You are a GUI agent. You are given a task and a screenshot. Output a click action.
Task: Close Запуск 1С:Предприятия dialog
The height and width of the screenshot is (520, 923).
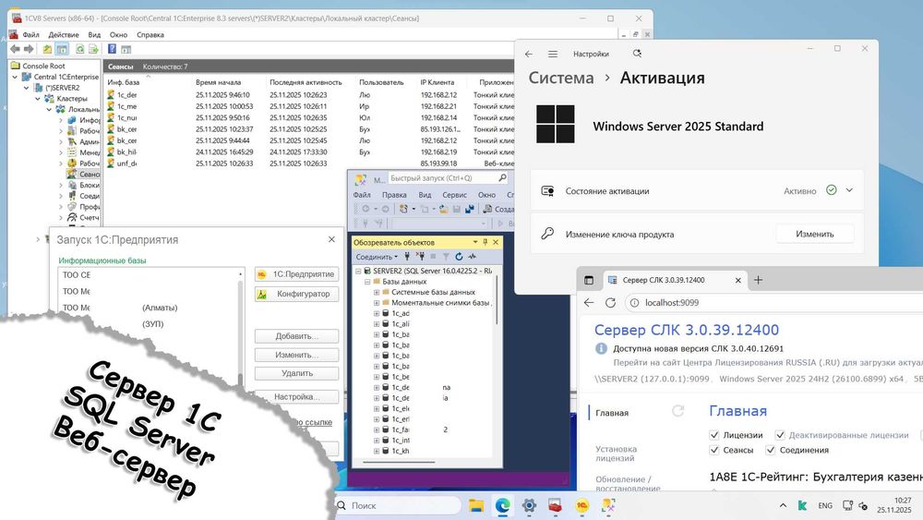tap(331, 240)
